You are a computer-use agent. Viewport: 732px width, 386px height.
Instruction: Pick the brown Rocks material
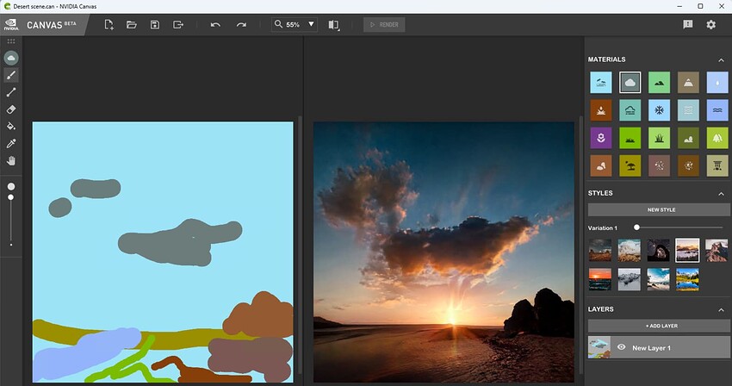point(601,165)
